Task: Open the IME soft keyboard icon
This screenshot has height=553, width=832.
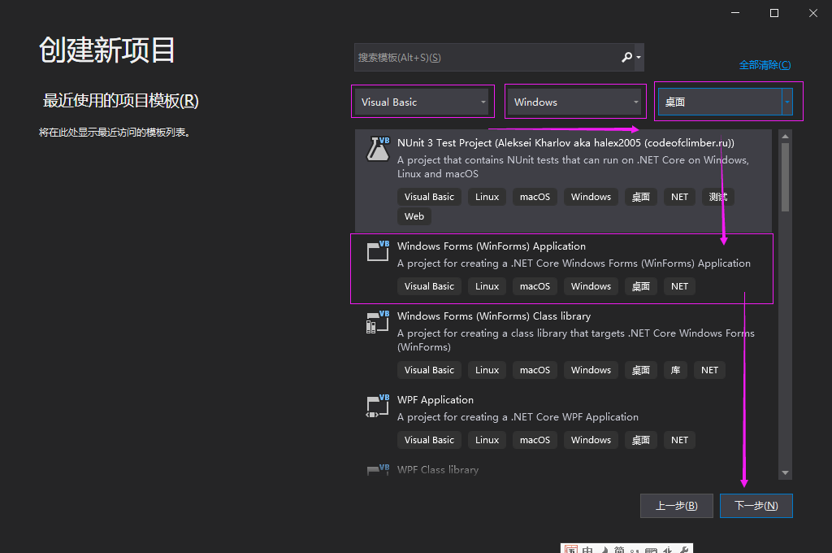Action: 652,550
